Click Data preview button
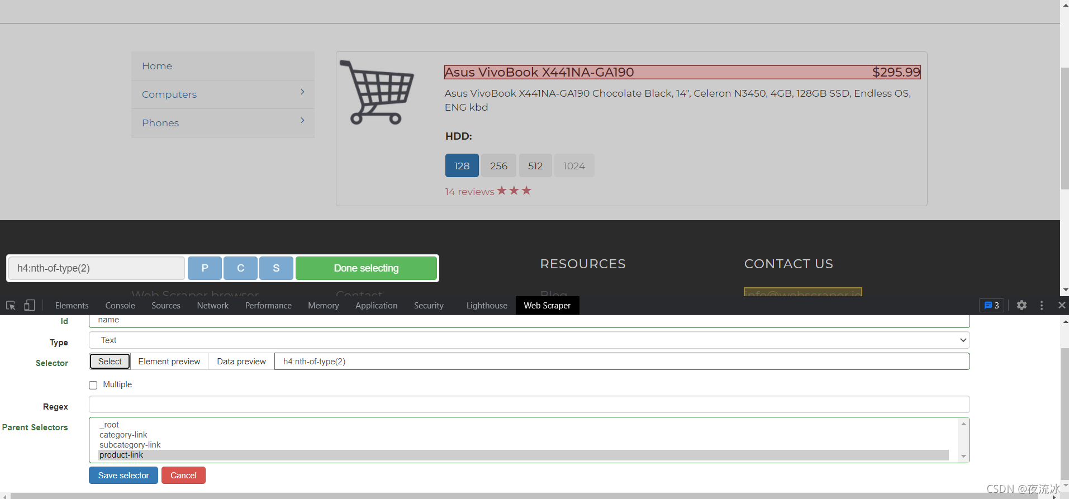Image resolution: width=1069 pixels, height=499 pixels. point(241,362)
